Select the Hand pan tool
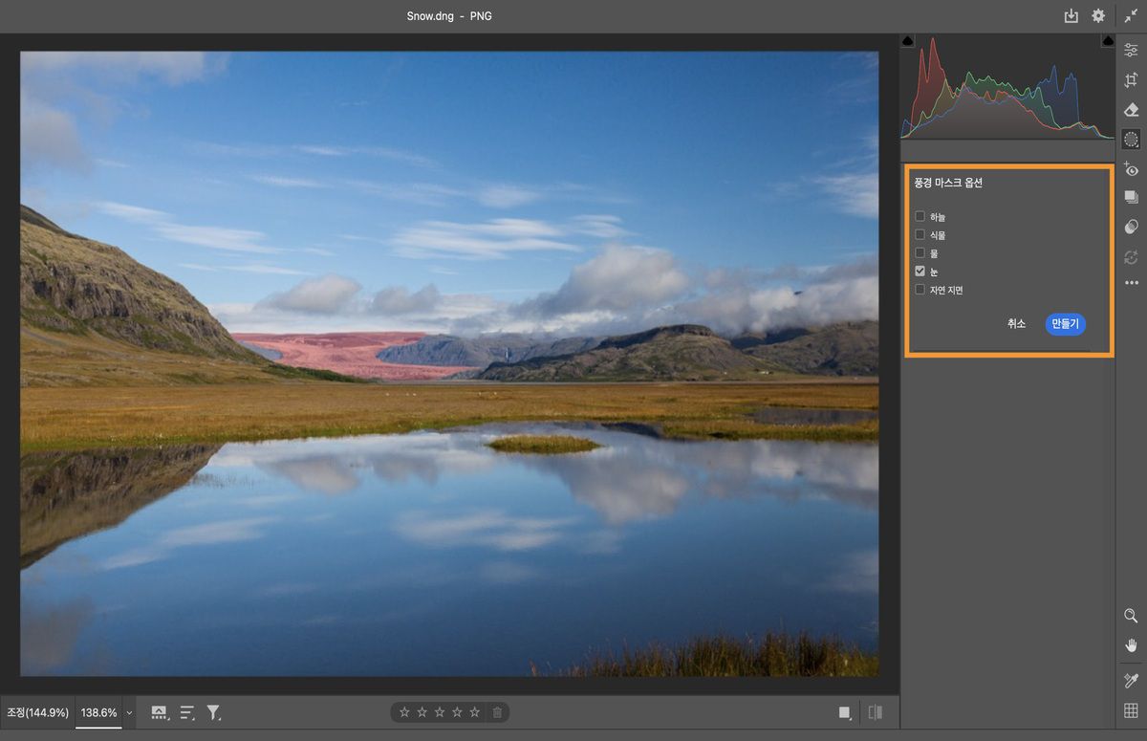 click(1131, 645)
